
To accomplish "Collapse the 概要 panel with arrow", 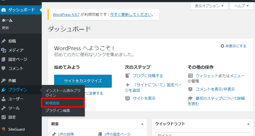I will 142,124.
